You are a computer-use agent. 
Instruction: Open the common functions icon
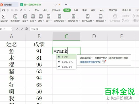[15, 17]
